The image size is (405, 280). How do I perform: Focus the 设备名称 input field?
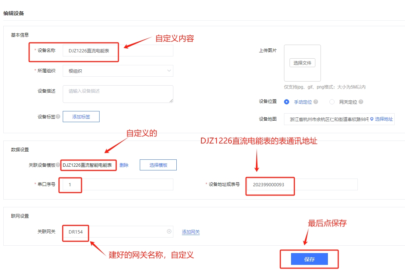coord(118,51)
